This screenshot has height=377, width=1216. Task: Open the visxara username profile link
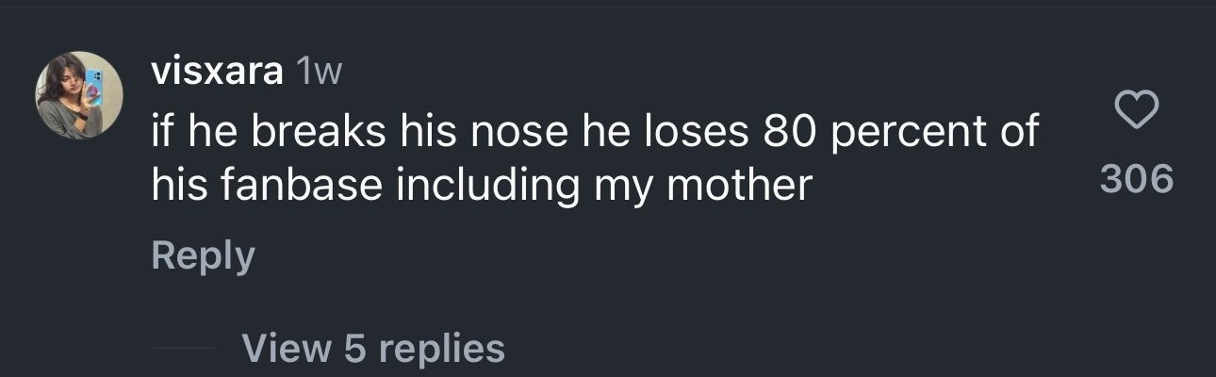pyautogui.click(x=217, y=72)
